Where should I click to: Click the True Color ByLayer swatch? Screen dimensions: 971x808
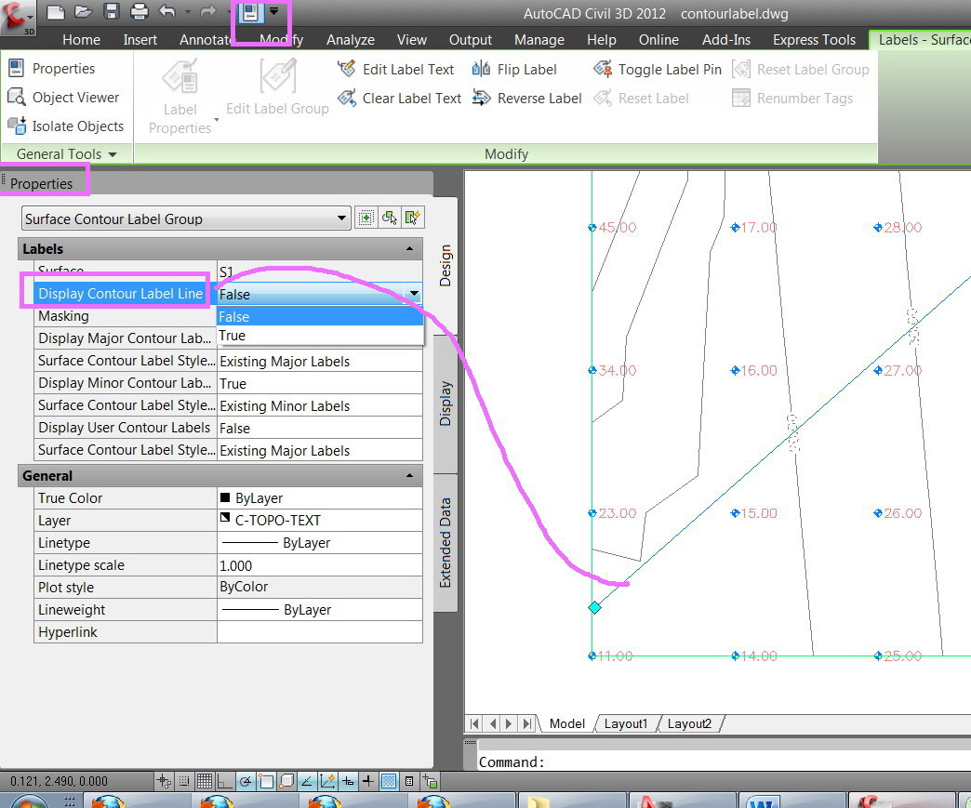pyautogui.click(x=225, y=497)
